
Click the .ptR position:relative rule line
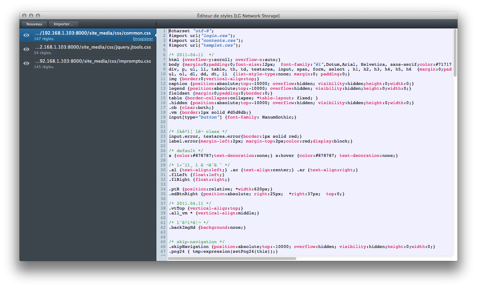pos(221,189)
